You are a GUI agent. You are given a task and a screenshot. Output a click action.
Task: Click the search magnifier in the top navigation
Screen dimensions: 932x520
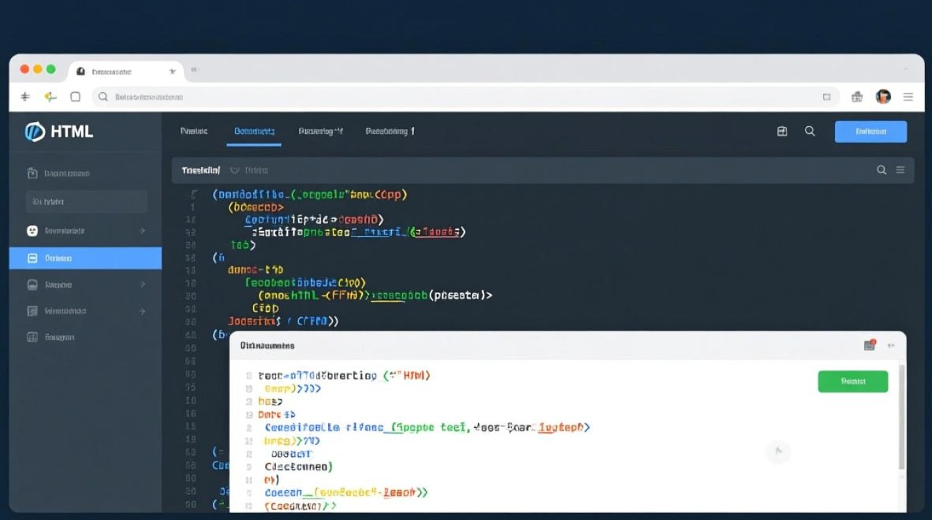[810, 131]
